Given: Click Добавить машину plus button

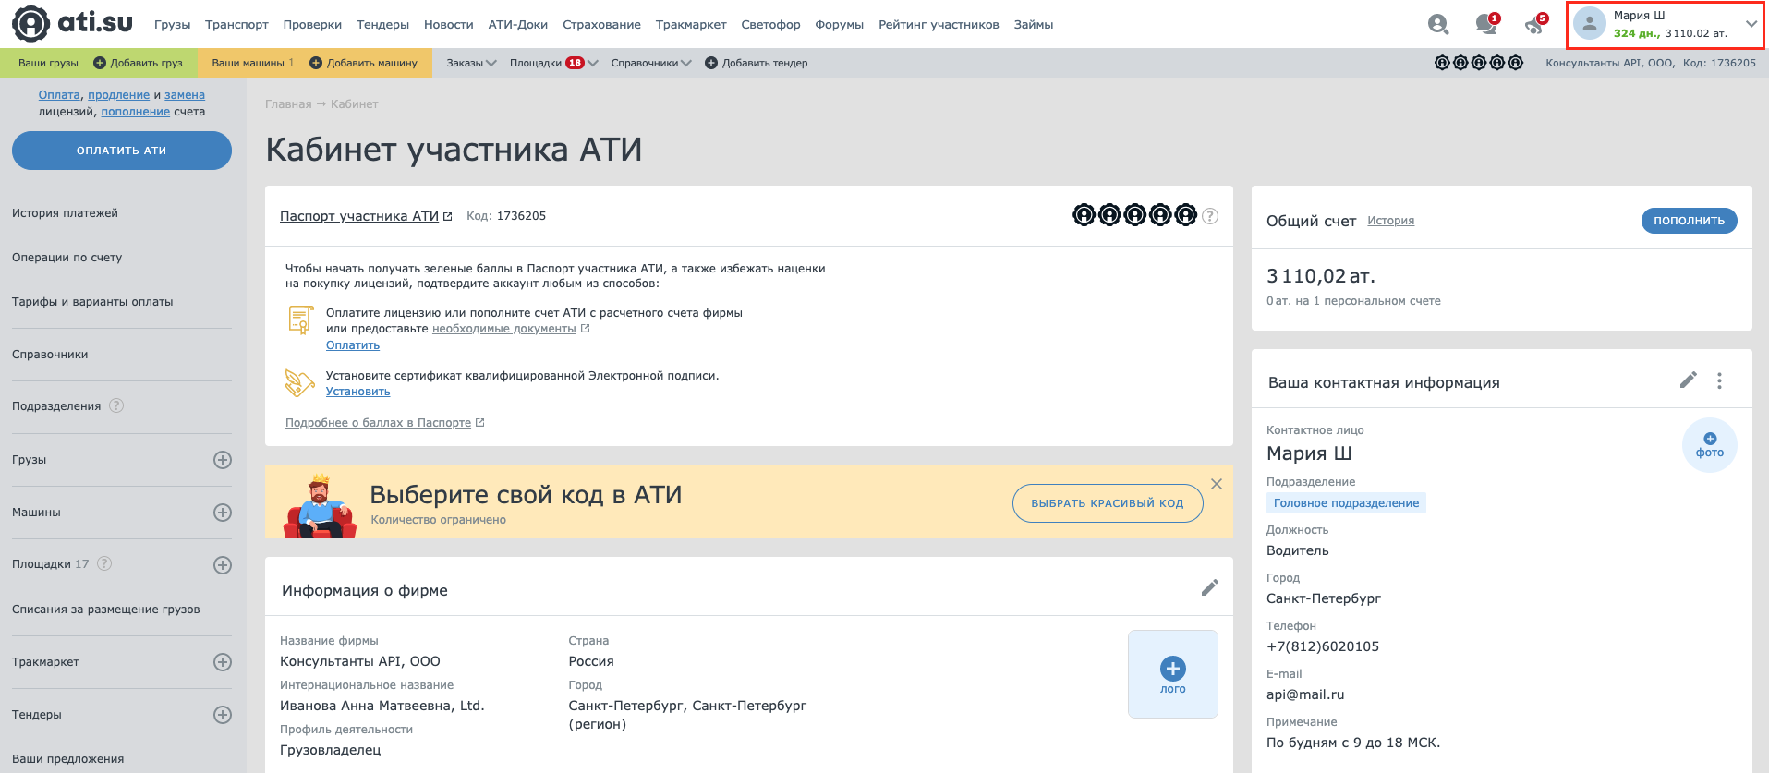Looking at the screenshot, I should (363, 63).
